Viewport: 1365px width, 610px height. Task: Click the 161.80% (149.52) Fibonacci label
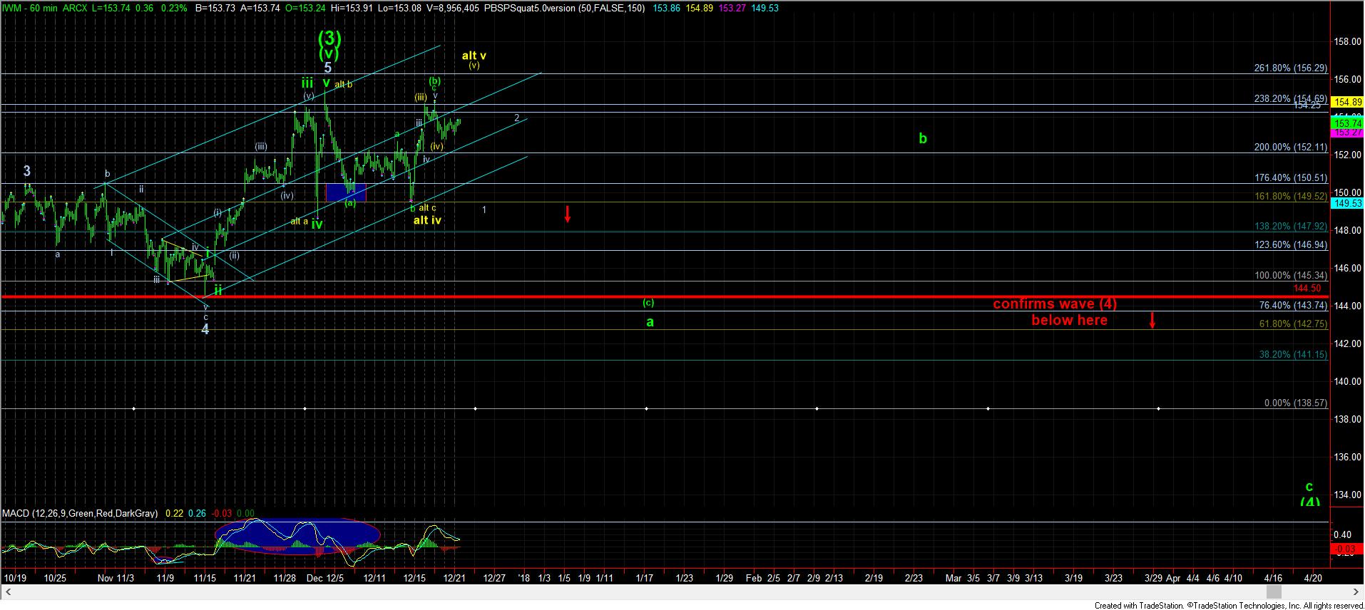pos(1290,196)
